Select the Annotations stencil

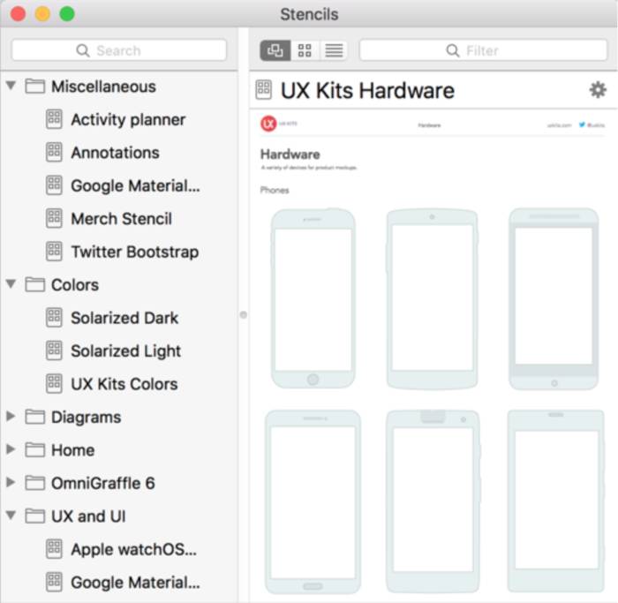tap(115, 153)
